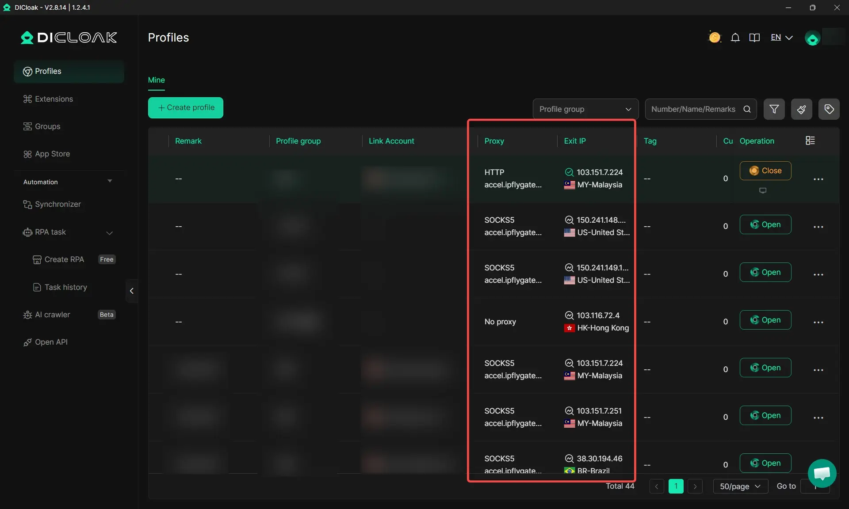Open the documentation book icon

tap(754, 38)
